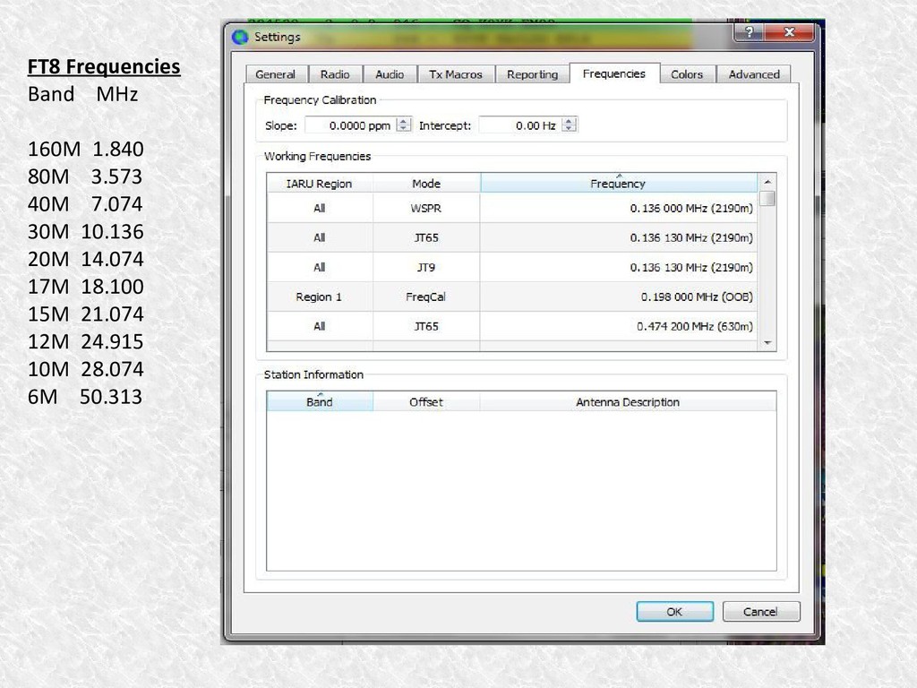The width and height of the screenshot is (917, 688).
Task: Sort by Frequency column header
Action: (x=618, y=183)
